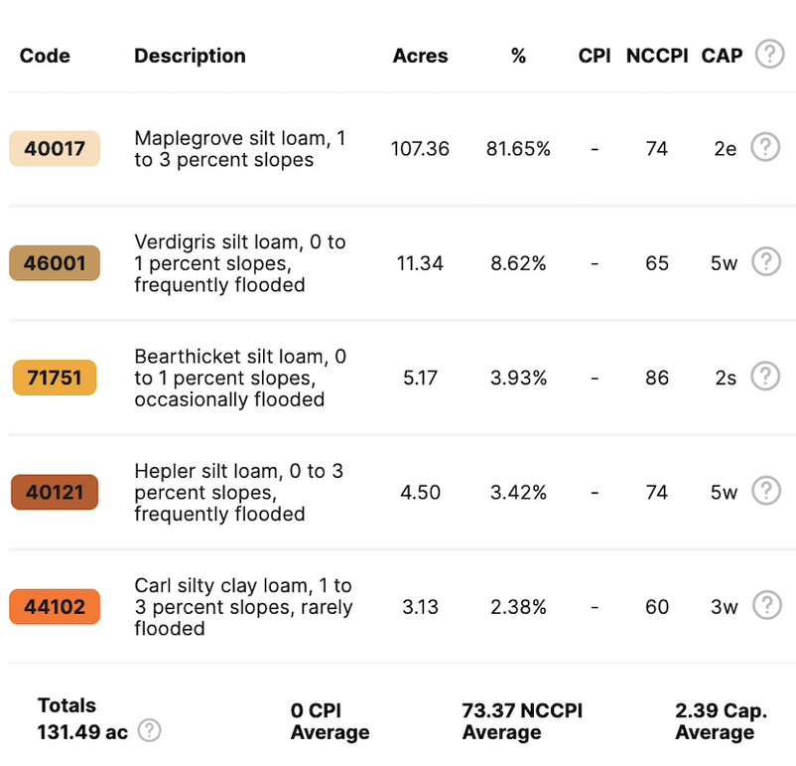Click the help icon in the table header

click(769, 55)
